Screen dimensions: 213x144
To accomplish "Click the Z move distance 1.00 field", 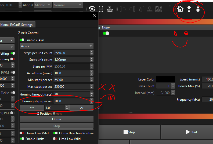I will 55,108.
